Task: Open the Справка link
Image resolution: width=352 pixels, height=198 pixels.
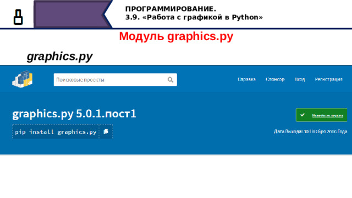Action: pyautogui.click(x=246, y=79)
